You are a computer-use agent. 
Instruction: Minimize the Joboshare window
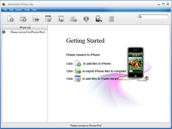pos(158,4)
